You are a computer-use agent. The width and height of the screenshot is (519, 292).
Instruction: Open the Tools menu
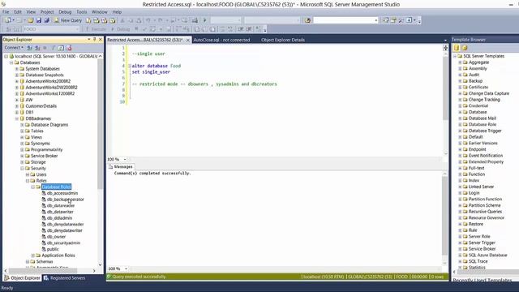point(81,12)
